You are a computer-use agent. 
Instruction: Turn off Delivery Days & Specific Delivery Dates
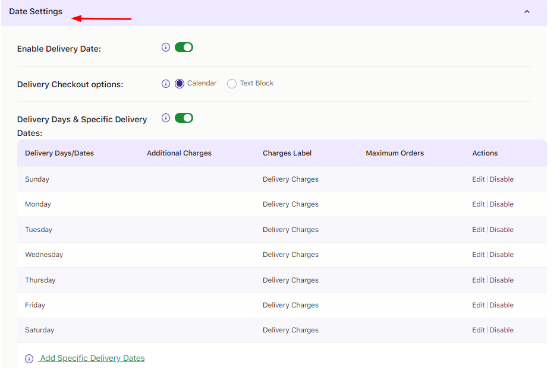coord(184,118)
